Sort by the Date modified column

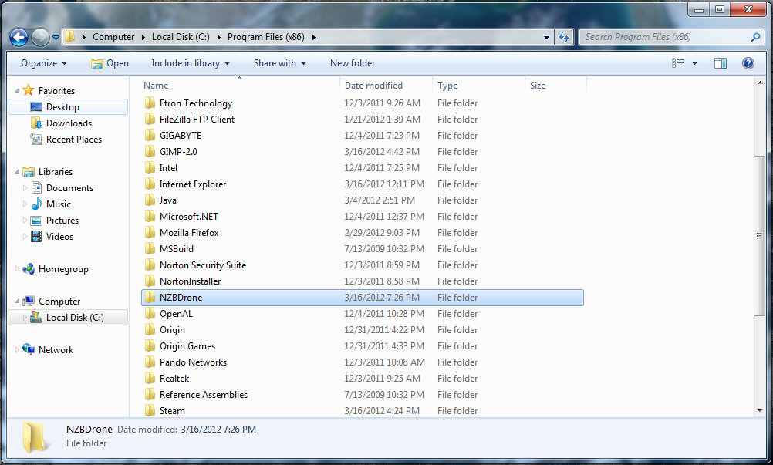pyautogui.click(x=386, y=86)
